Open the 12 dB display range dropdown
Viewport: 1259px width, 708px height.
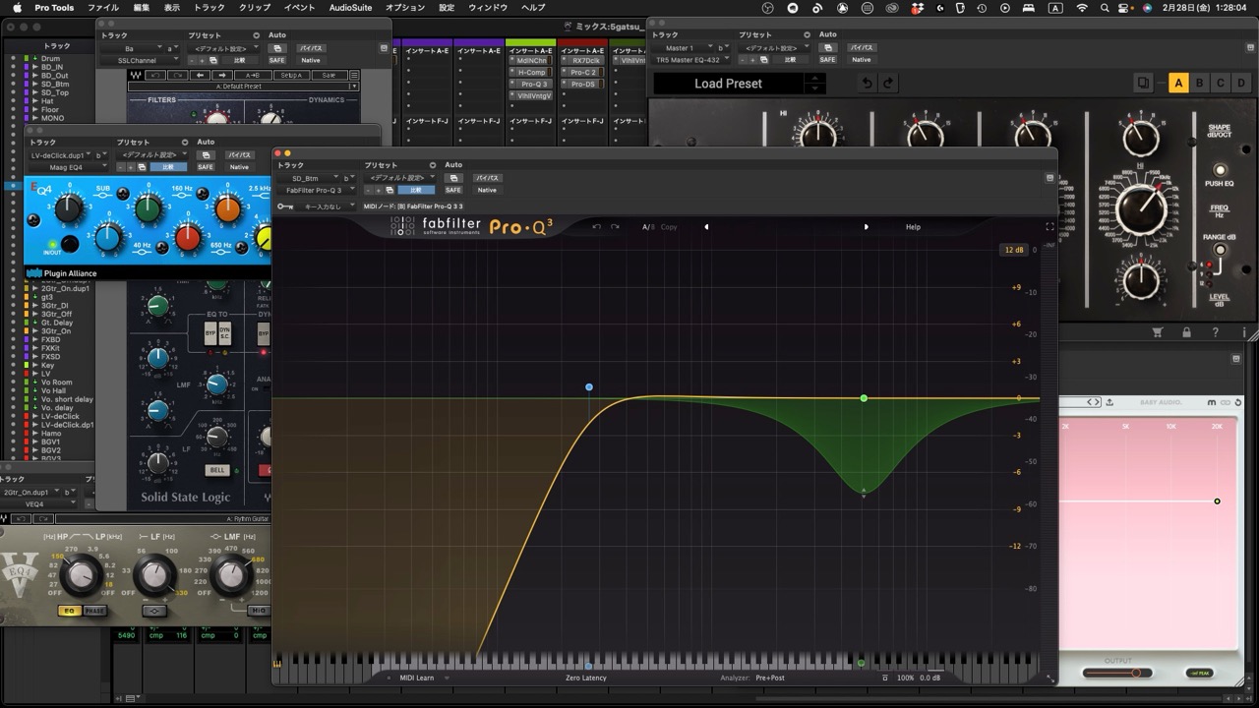(1013, 250)
